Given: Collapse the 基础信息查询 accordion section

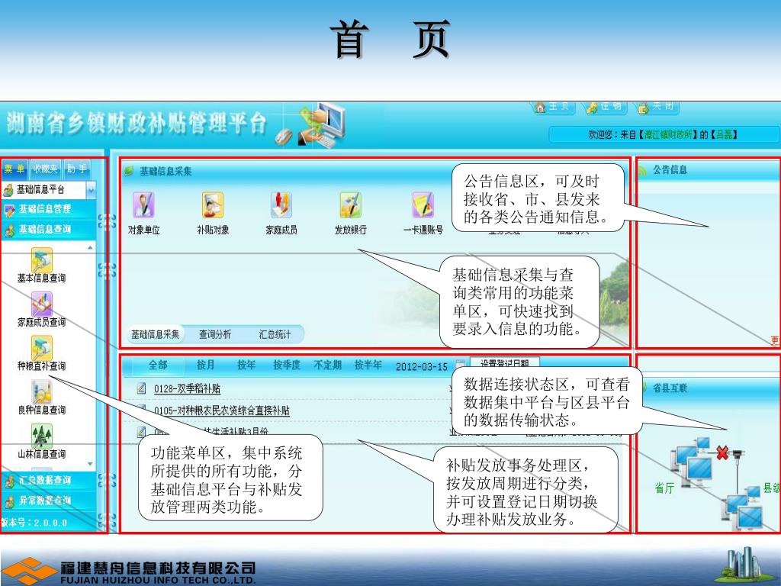Looking at the screenshot, I should click(49, 229).
